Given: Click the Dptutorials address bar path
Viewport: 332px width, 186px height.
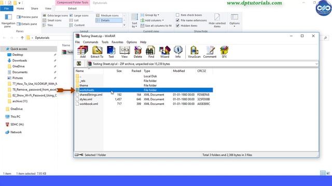Looking at the screenshot, I should [42, 38].
